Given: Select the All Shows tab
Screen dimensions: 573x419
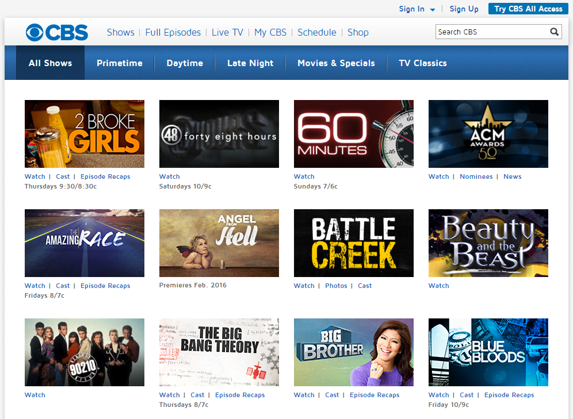Looking at the screenshot, I should (51, 63).
